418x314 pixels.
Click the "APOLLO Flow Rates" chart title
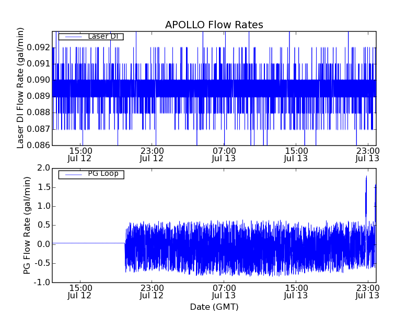[x=214, y=25]
